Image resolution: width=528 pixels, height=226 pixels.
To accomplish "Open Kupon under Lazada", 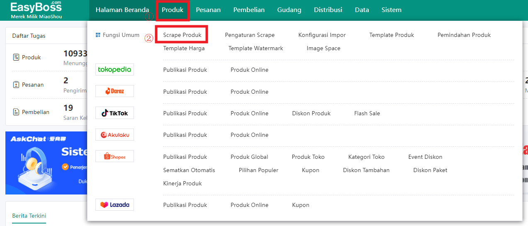I will (x=301, y=205).
